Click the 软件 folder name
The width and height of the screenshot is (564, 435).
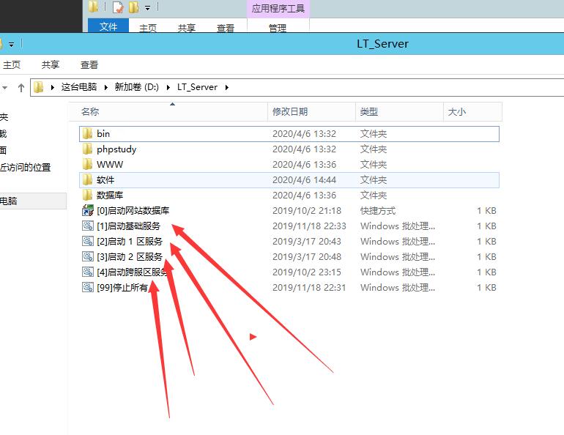pos(105,179)
